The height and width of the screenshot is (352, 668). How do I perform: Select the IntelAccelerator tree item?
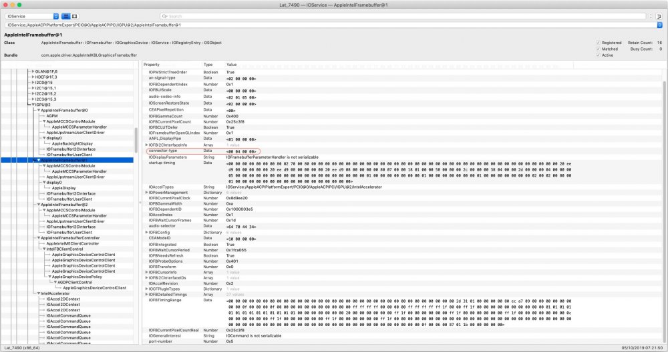[56, 293]
